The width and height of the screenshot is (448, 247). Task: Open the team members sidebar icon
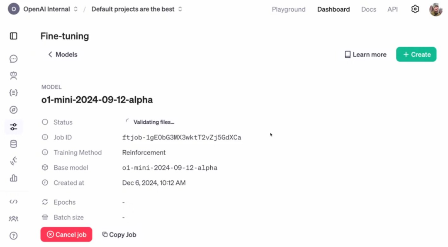coord(13,219)
